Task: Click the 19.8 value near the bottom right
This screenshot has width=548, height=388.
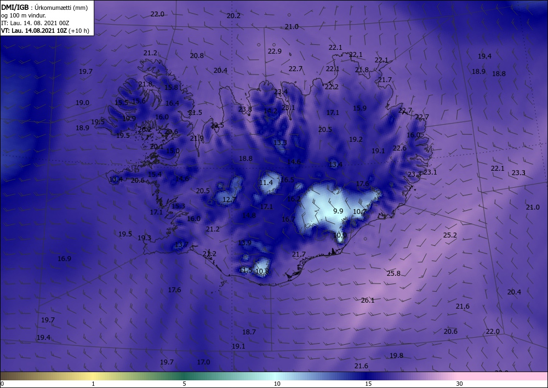Action: pyautogui.click(x=396, y=356)
